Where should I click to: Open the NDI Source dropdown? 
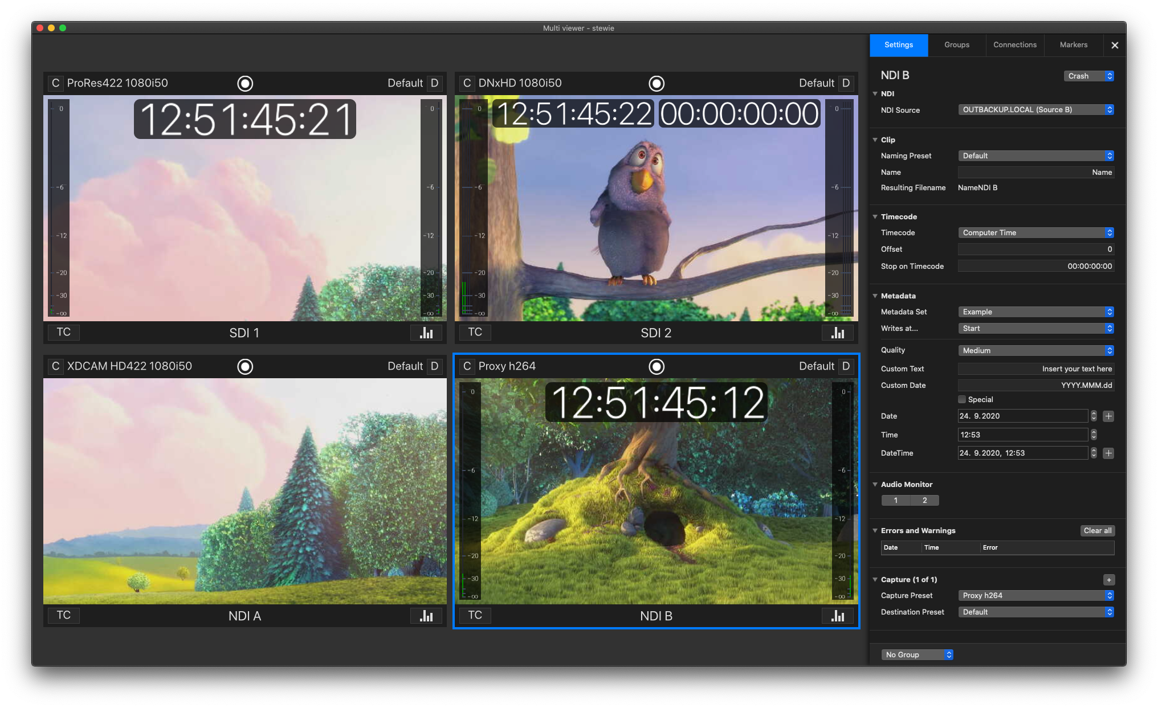click(x=1036, y=110)
